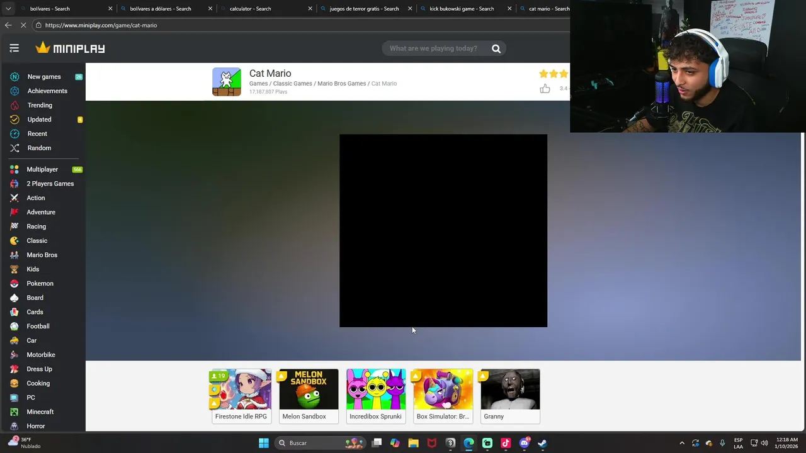Image resolution: width=806 pixels, height=453 pixels.
Task: Click the Minecraft category icon
Action: tap(14, 412)
